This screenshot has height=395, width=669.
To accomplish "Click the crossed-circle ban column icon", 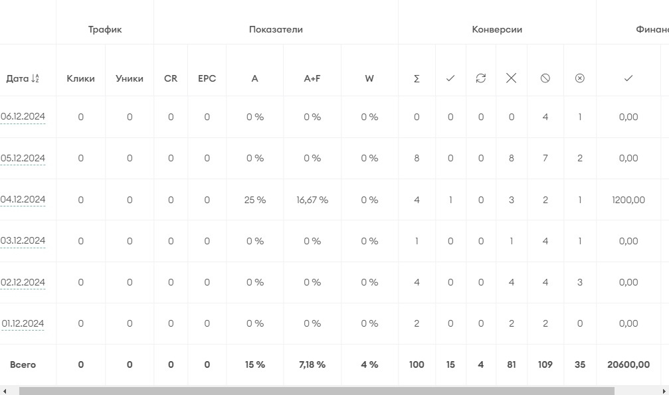I will [x=545, y=78].
